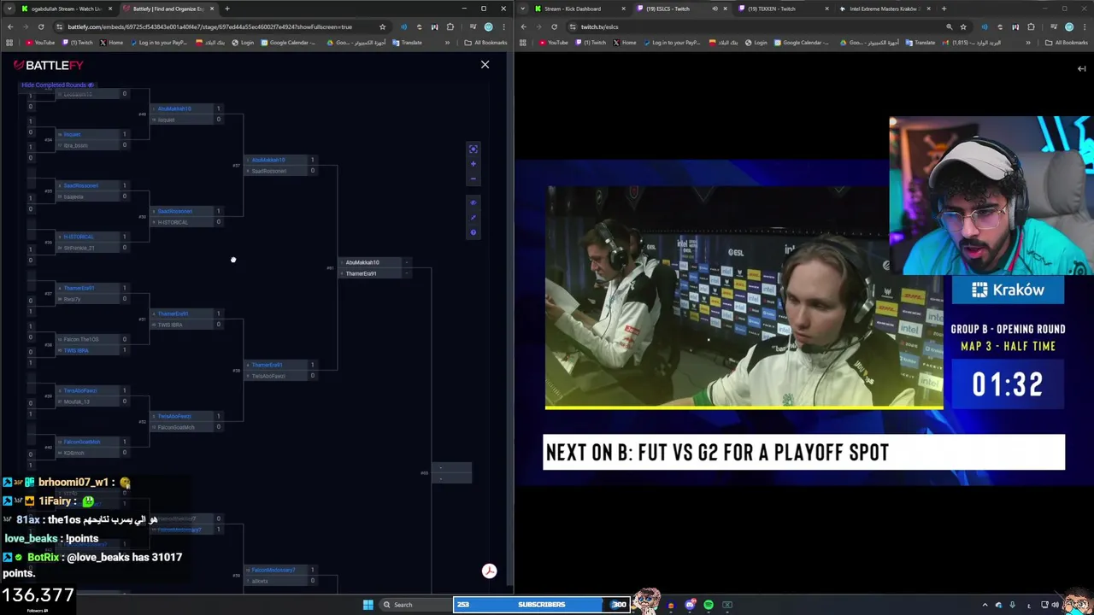The height and width of the screenshot is (615, 1094).
Task: Click the ESL stream video player
Action: (x=744, y=297)
